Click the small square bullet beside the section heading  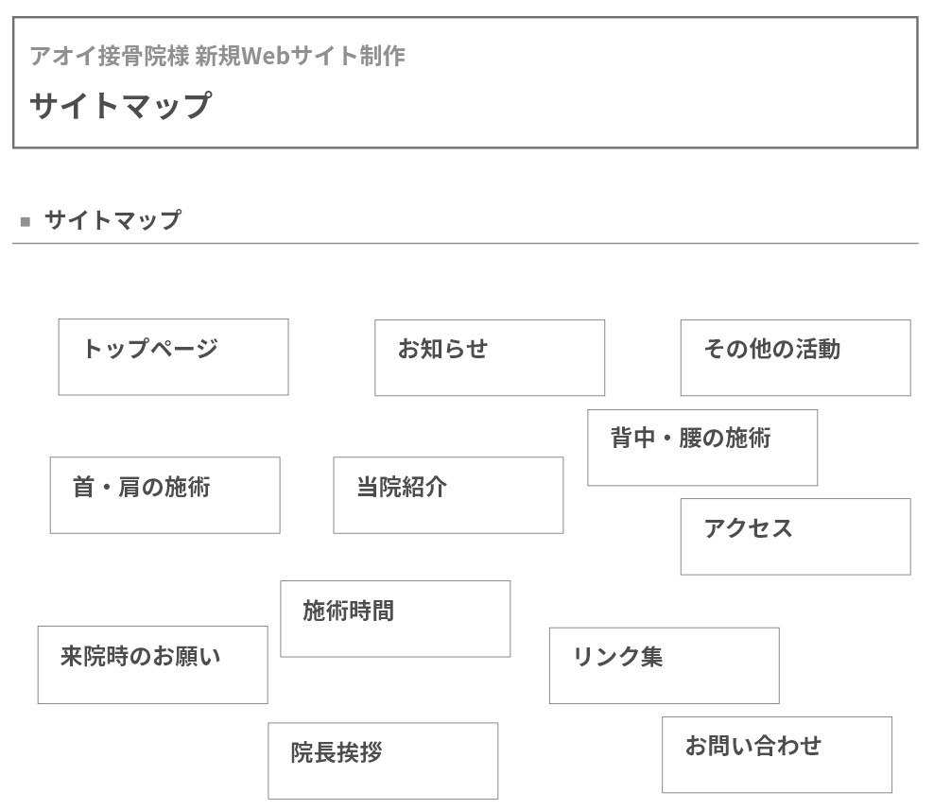click(x=26, y=223)
